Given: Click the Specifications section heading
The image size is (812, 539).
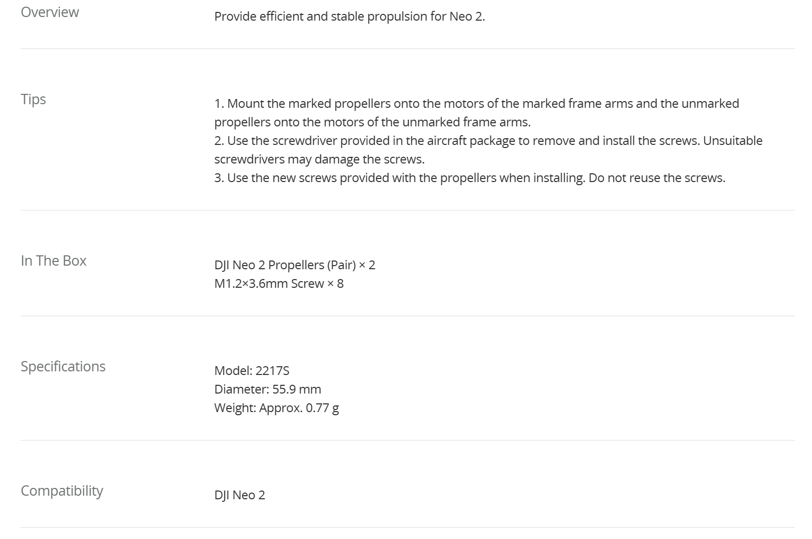Looking at the screenshot, I should [63, 366].
